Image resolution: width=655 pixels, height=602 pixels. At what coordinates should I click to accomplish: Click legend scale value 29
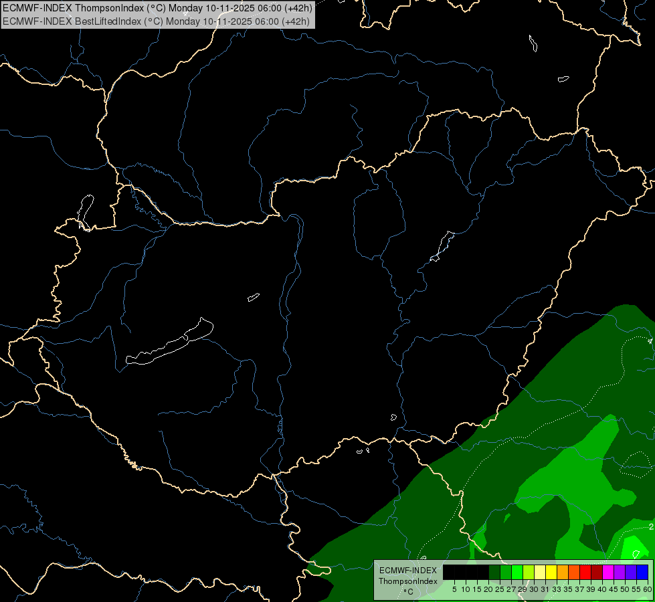click(x=523, y=589)
